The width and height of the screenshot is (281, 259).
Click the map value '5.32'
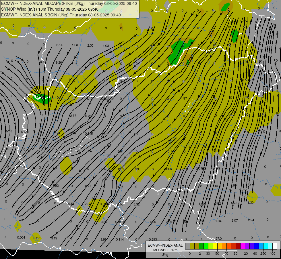[137, 204]
